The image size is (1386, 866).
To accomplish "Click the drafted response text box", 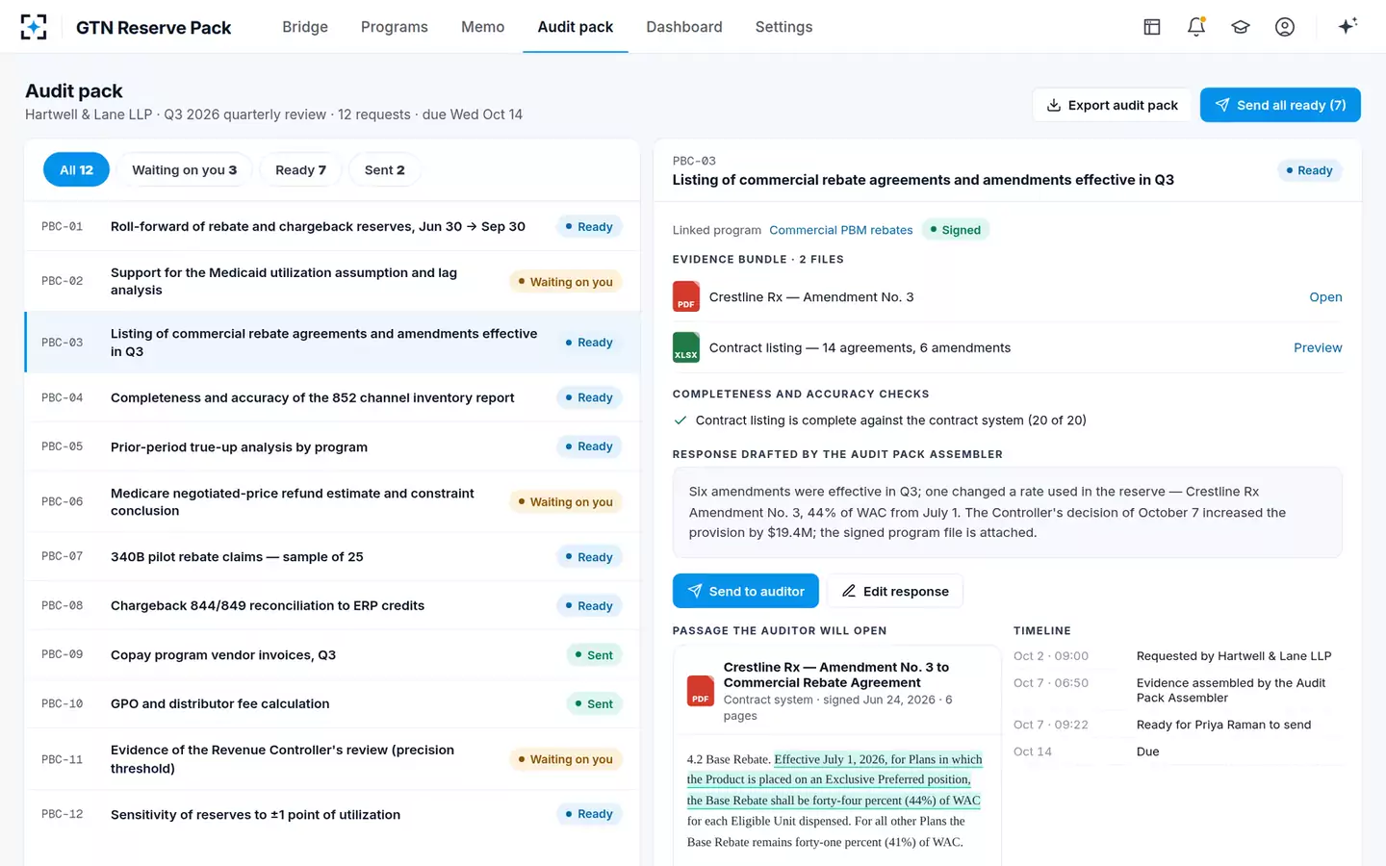I will (1007, 512).
